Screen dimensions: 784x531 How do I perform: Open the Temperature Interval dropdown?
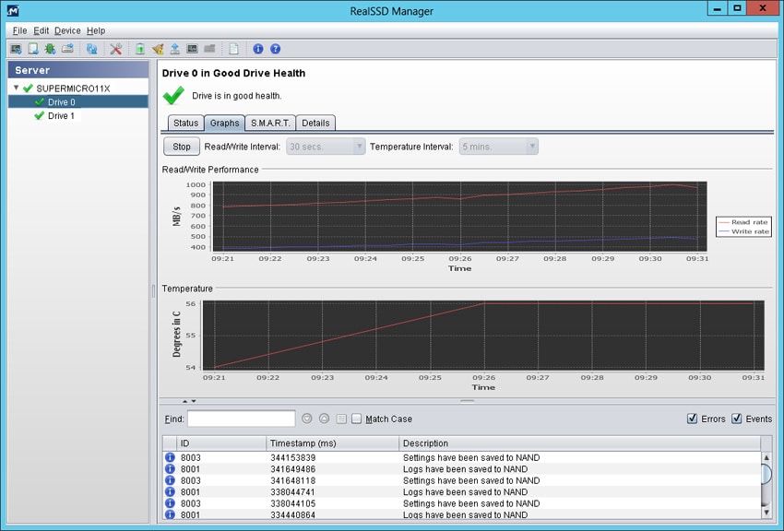pyautogui.click(x=498, y=147)
